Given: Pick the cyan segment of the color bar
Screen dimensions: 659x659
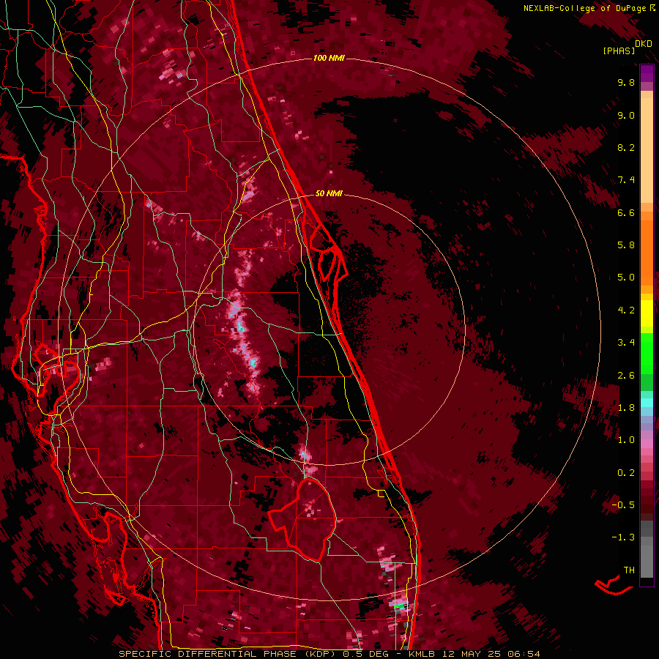Looking at the screenshot, I should point(647,403).
